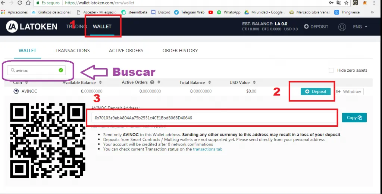Viewport: 382px width, 194px height.
Task: Click the AVINOC deposit address field
Action: click(x=215, y=118)
